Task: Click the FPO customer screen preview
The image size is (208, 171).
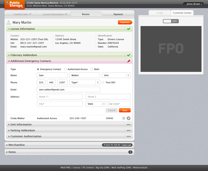Action: [x=171, y=49]
